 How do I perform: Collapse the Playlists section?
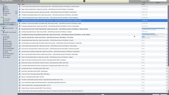[x=1, y=35]
